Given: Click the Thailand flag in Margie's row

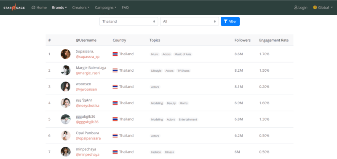Looking at the screenshot, I should (x=115, y=70).
